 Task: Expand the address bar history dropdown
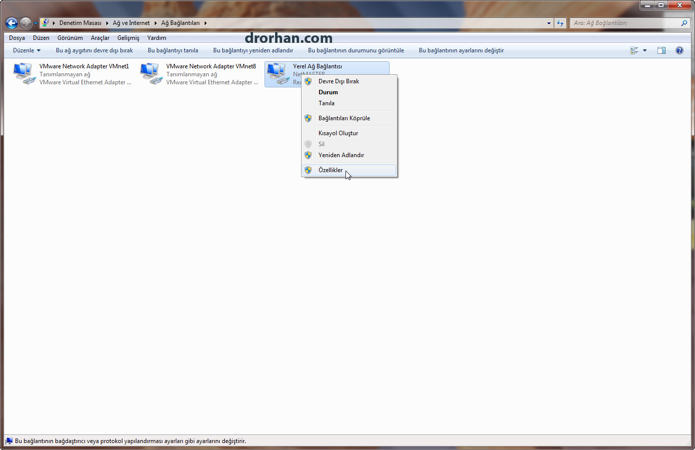549,23
